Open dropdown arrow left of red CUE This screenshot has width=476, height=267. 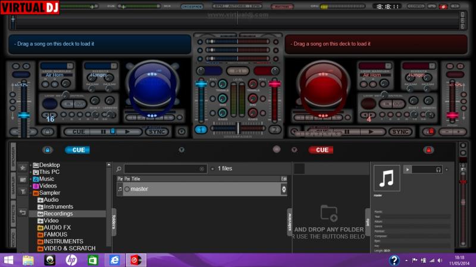click(294, 150)
